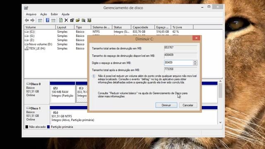Select the (Z:) 100 MB RAW partition block
The height and width of the screenshot is (149, 265).
tap(63, 94)
